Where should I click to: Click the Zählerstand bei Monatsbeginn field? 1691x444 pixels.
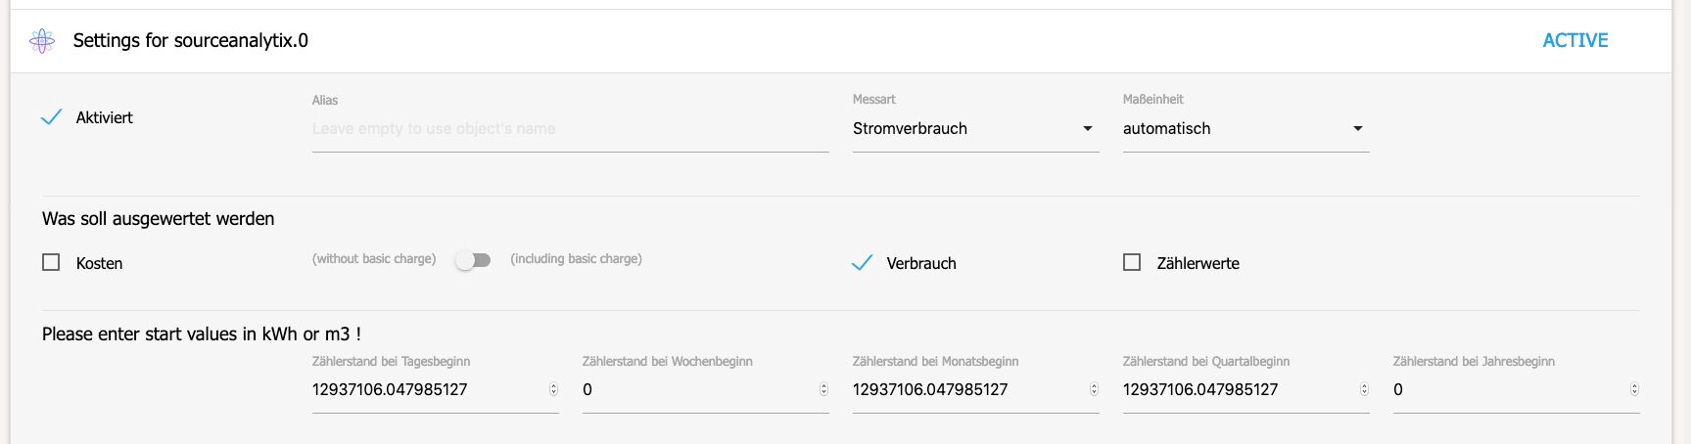point(975,389)
